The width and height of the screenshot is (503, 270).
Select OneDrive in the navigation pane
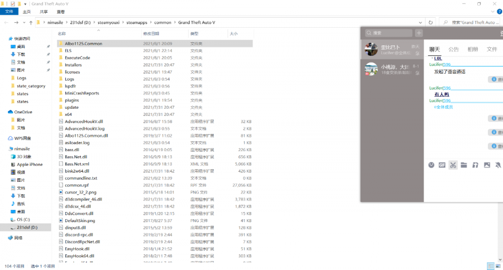(x=23, y=112)
